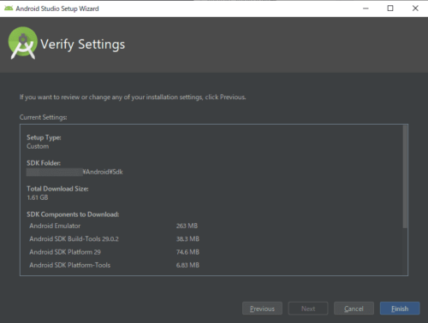The width and height of the screenshot is (428, 323).
Task: Cancel the setup wizard
Action: 354,308
